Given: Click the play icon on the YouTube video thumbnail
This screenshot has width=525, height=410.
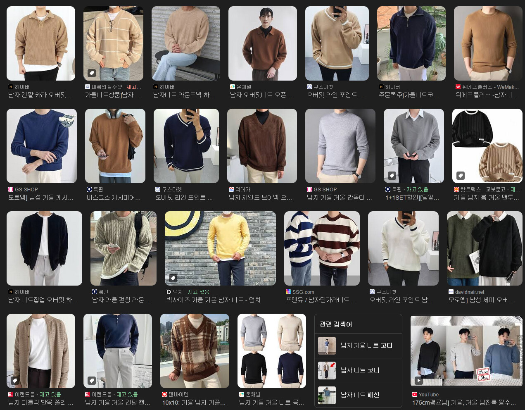Looking at the screenshot, I should (419, 381).
